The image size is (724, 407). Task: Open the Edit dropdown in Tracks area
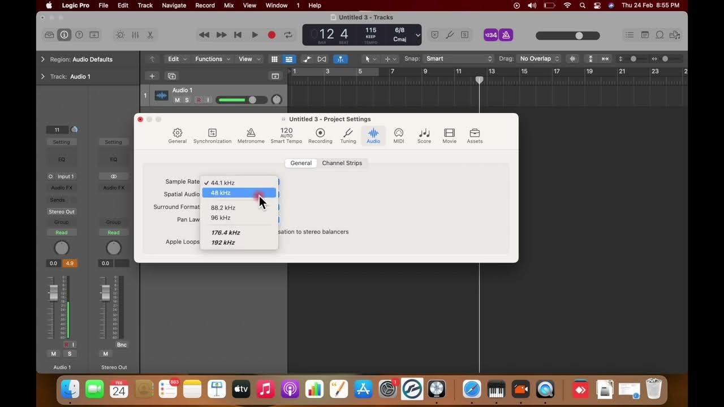click(x=176, y=59)
